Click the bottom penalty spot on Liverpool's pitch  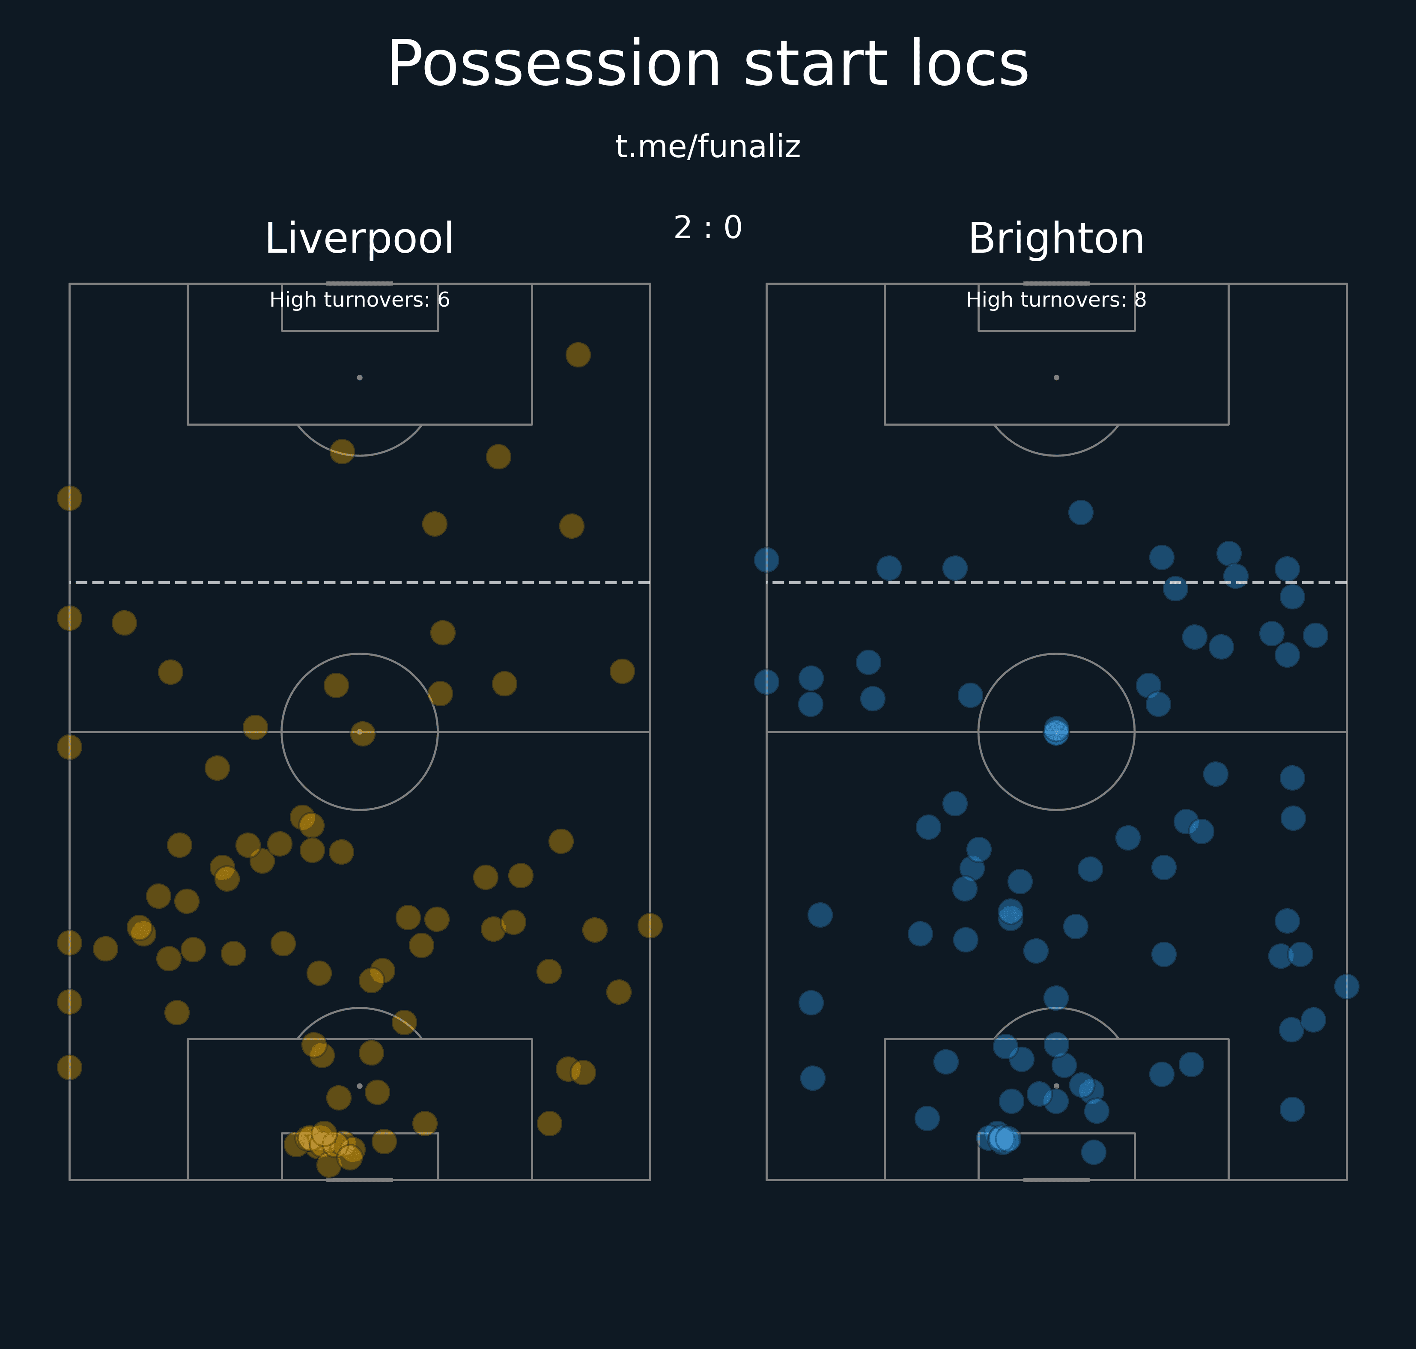359,1086
